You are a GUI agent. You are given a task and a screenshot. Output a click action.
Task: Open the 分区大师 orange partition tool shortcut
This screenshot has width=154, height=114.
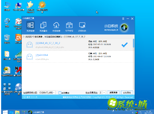18,39
